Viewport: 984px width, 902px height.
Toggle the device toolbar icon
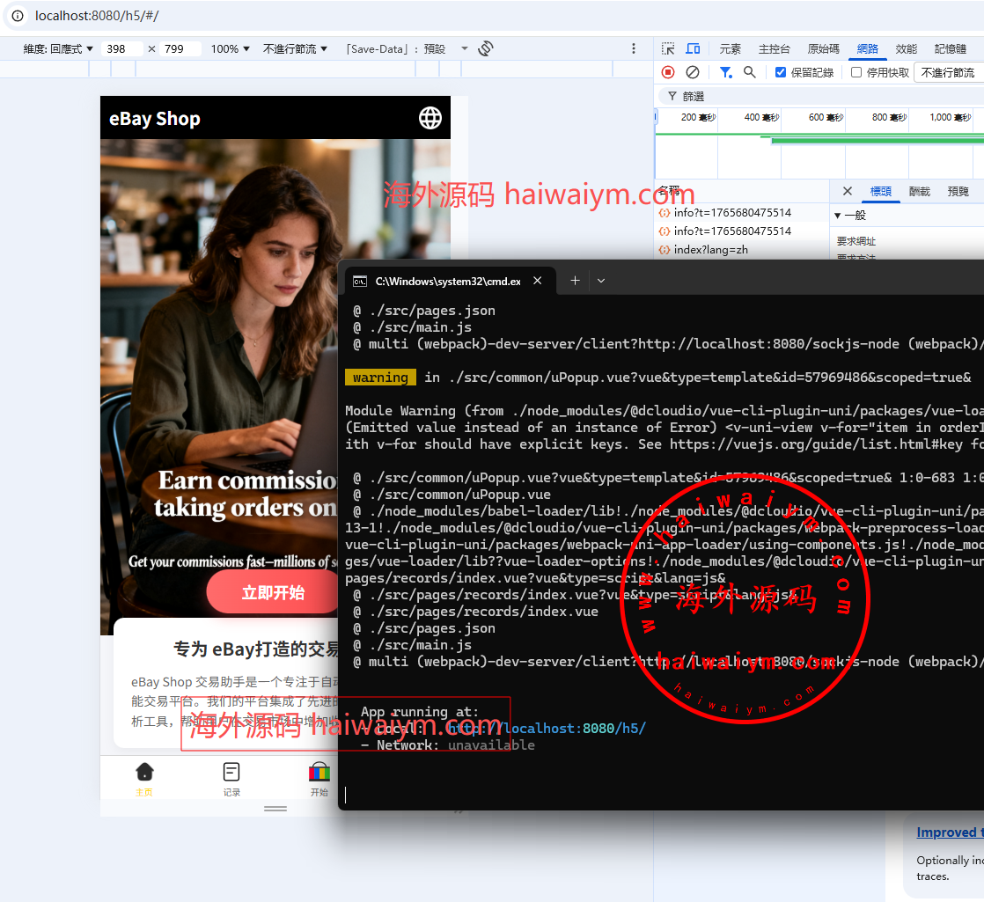pyautogui.click(x=693, y=49)
